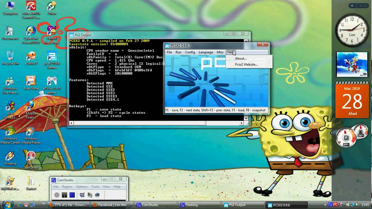Click the CamStudio Pause button

(x=65, y=195)
